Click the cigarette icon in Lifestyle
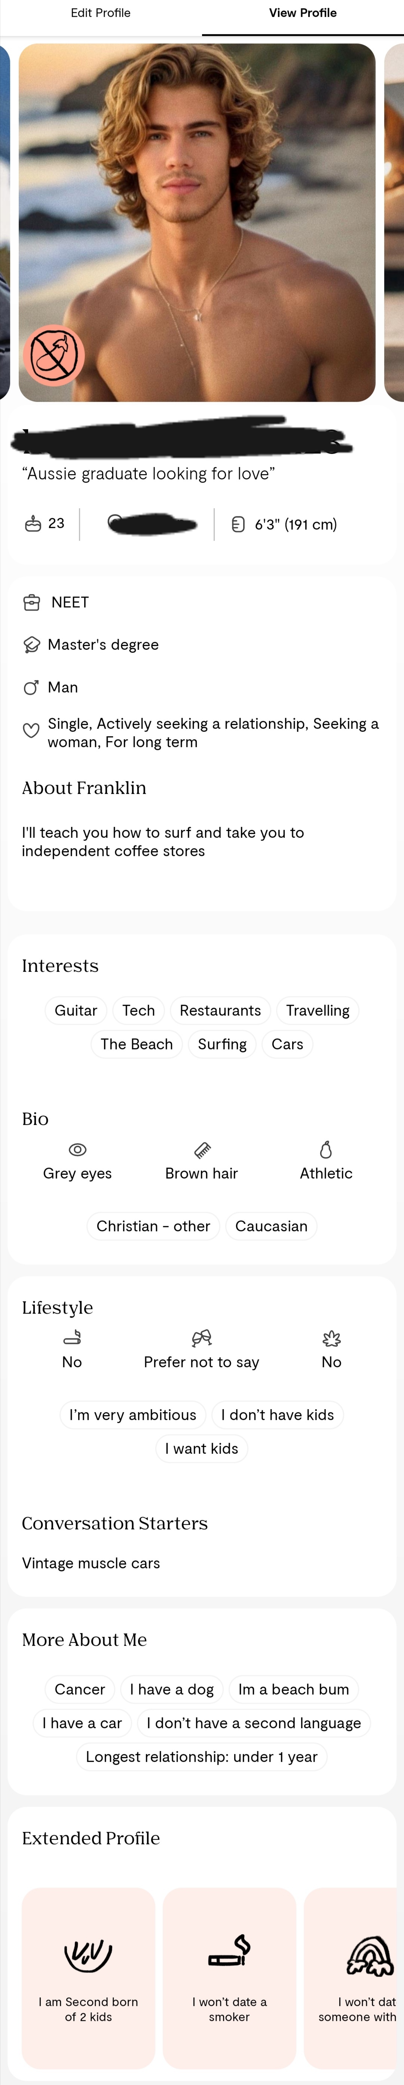The height and width of the screenshot is (2085, 404). (x=72, y=1338)
